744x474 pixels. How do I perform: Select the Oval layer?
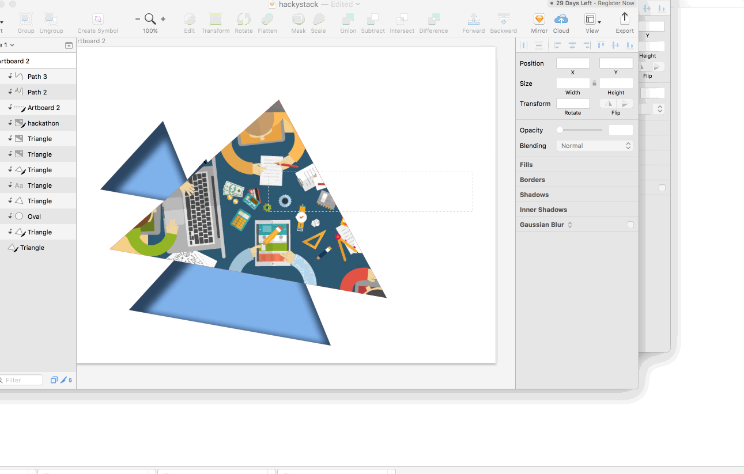pyautogui.click(x=38, y=217)
